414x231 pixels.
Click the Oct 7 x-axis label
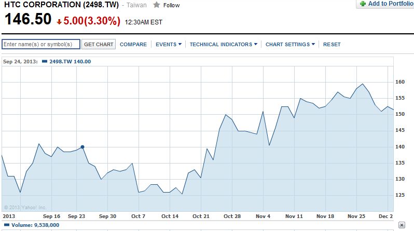(138, 216)
